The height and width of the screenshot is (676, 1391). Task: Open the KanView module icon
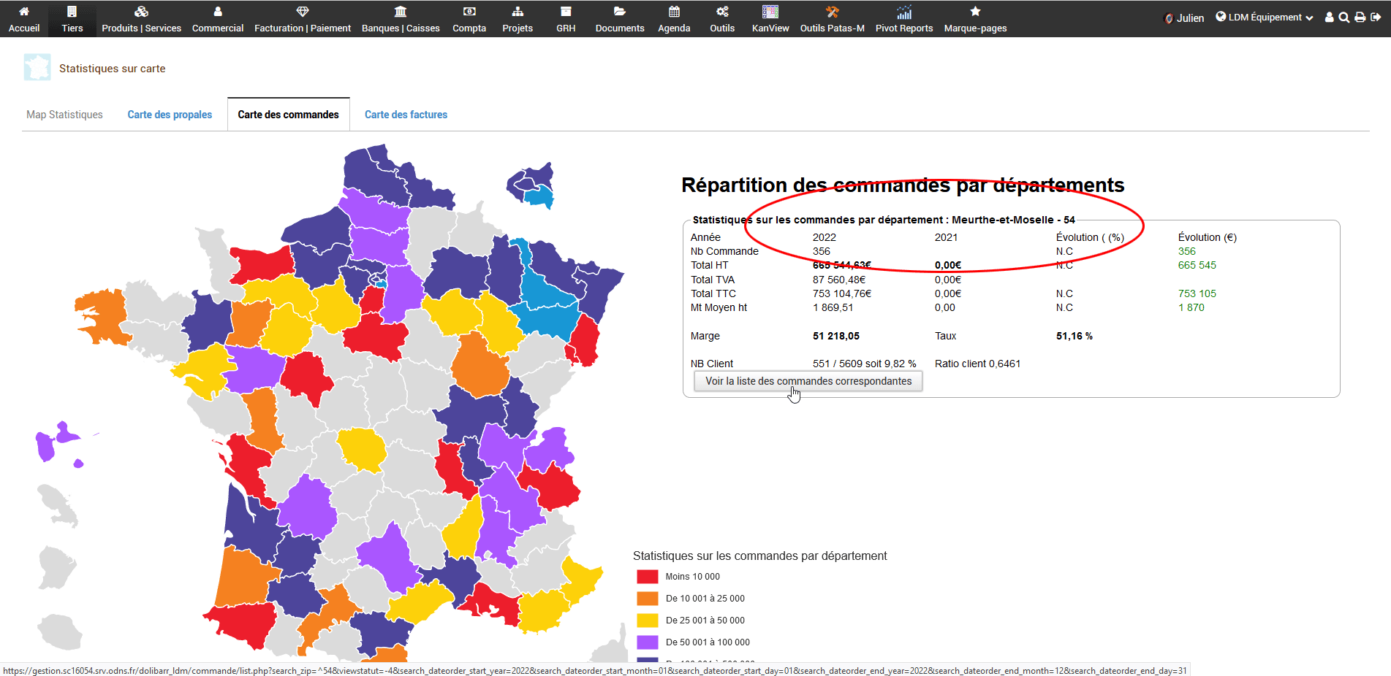coord(770,12)
